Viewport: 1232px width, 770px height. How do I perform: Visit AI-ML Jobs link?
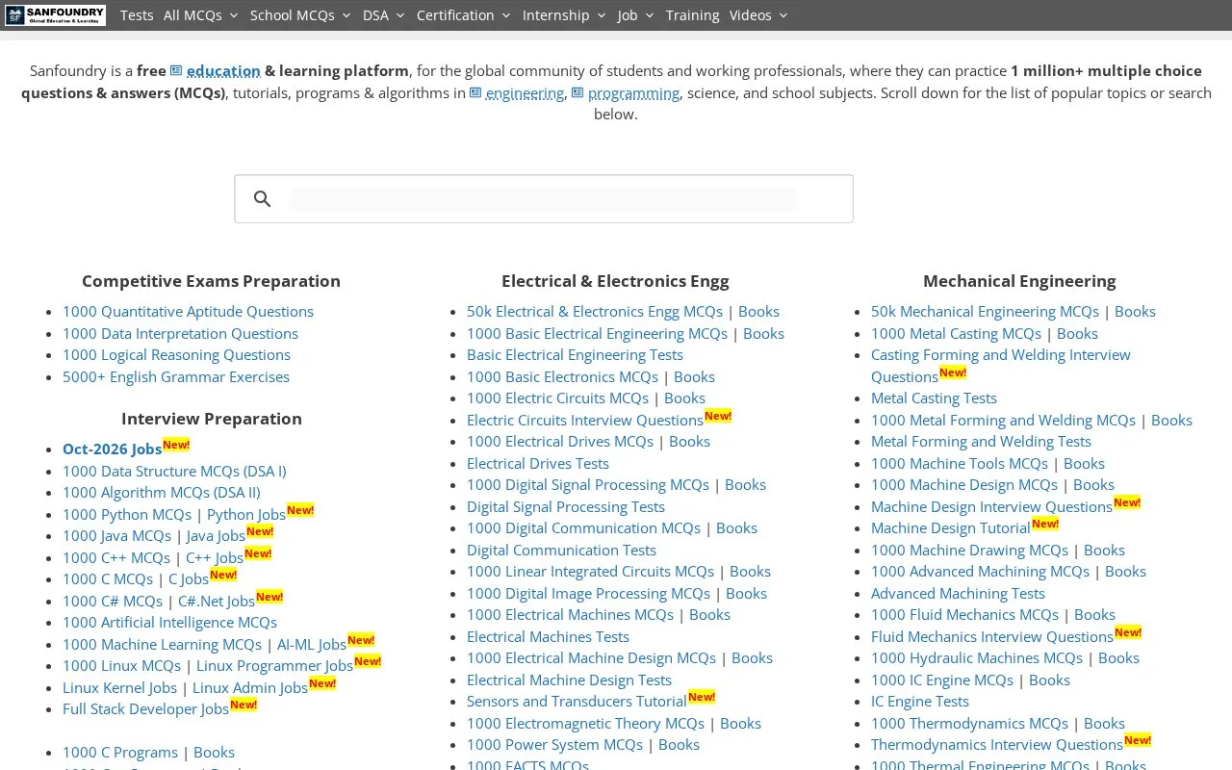click(312, 645)
